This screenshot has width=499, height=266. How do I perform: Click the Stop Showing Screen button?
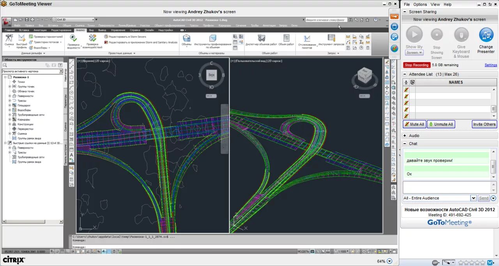pos(437,35)
